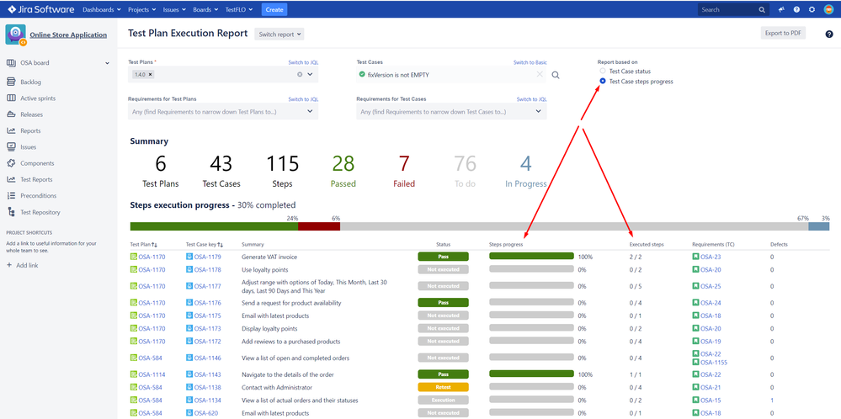Click the Releases icon in sidebar
The height and width of the screenshot is (419, 841).
click(x=12, y=114)
